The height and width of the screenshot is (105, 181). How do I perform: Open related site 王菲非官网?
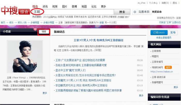coord(157,62)
